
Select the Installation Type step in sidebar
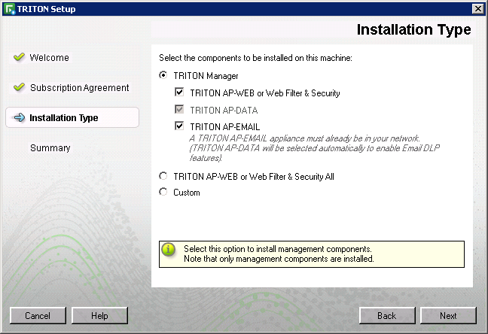pos(72,117)
